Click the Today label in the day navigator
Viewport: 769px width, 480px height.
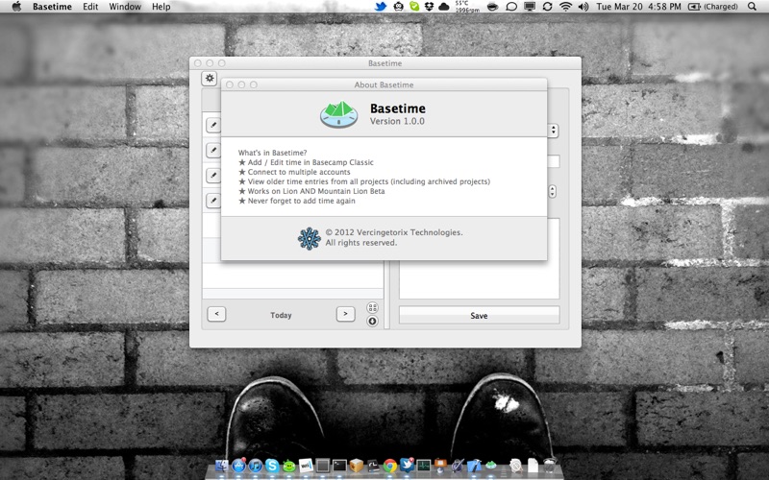(281, 315)
